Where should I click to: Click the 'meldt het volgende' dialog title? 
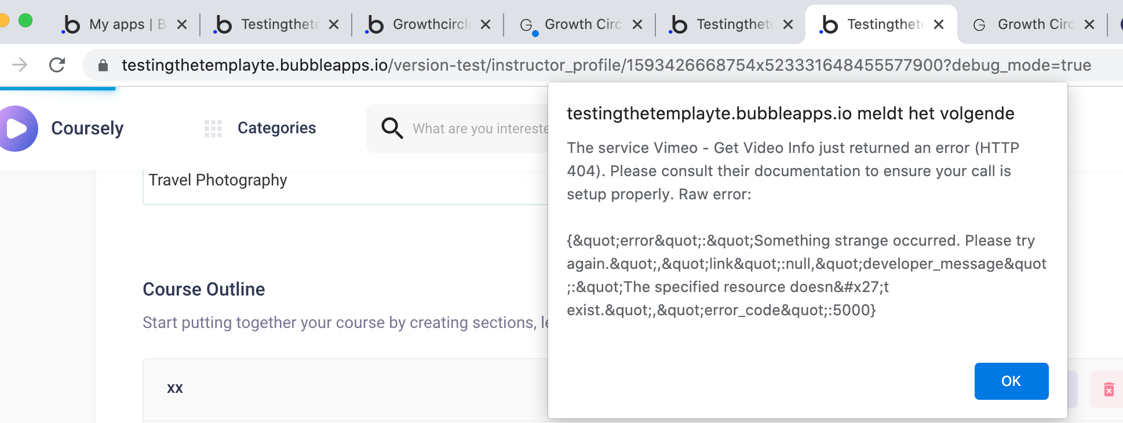point(790,114)
